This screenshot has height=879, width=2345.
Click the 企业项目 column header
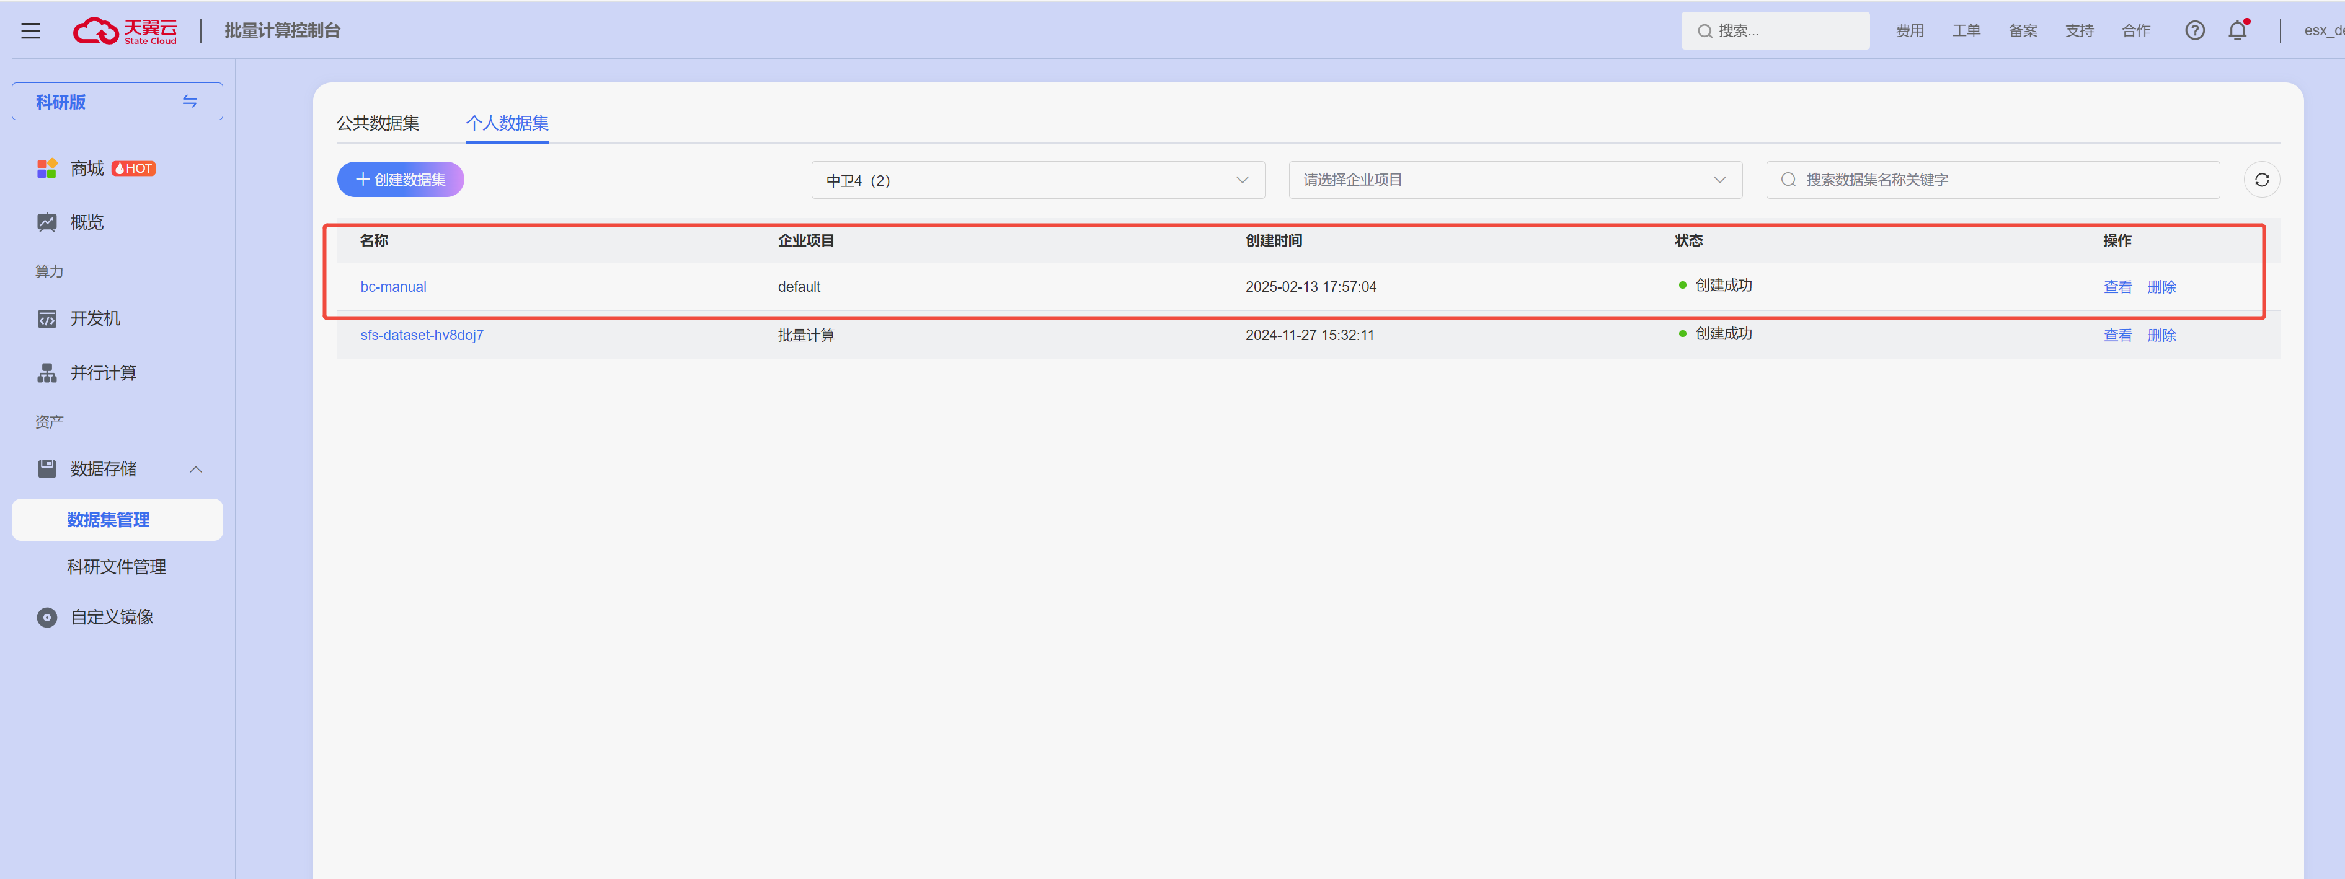[805, 240]
